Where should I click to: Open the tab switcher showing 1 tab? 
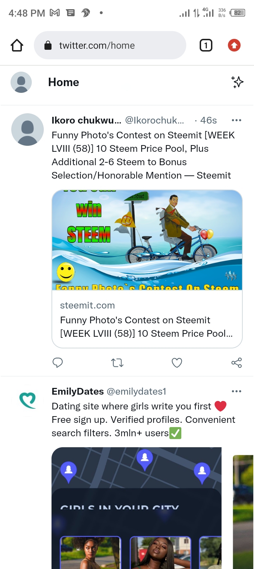pyautogui.click(x=206, y=46)
